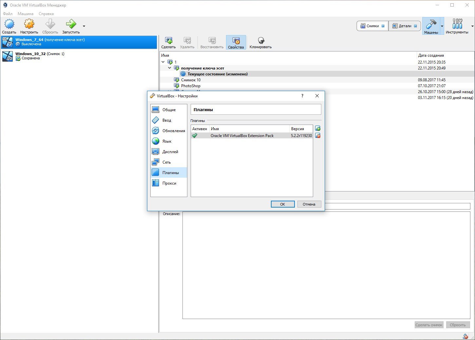Click the Описание text area
Screen dimensions: 475x340
tap(326, 265)
